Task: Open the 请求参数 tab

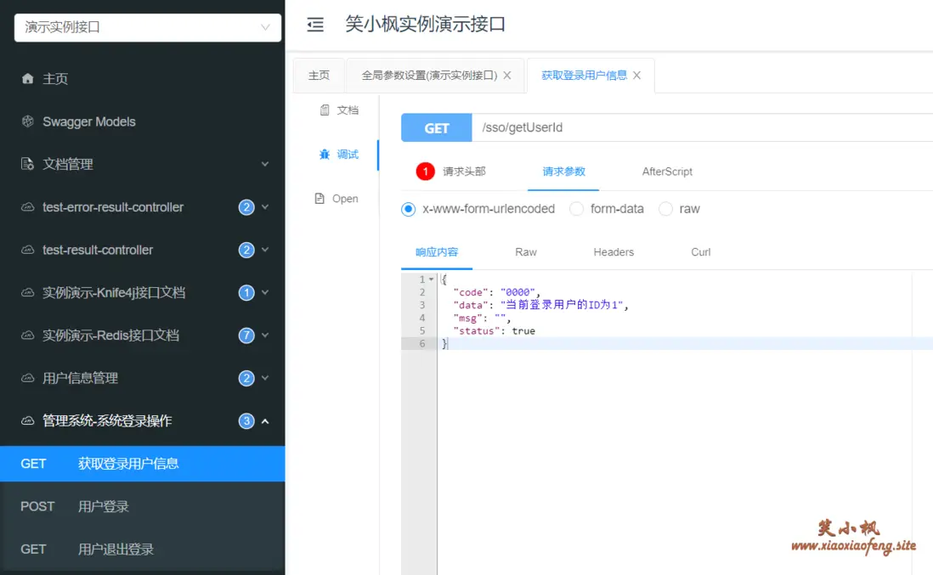Action: coord(563,172)
